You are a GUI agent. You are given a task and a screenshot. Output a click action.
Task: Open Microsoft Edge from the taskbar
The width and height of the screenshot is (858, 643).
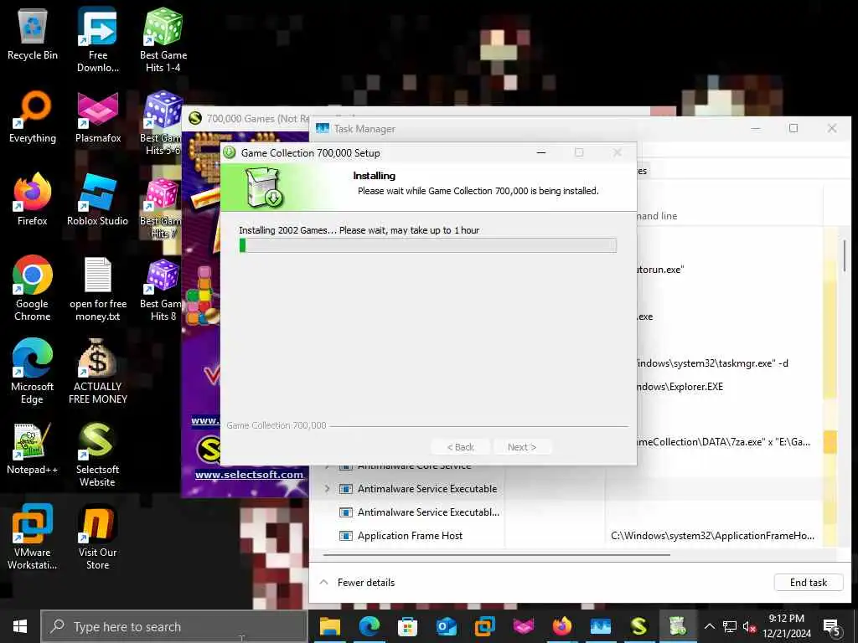pyautogui.click(x=370, y=626)
